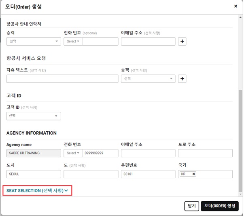Add another airline contact with plus icon
Screen dimensions: 244x217
coord(182,41)
